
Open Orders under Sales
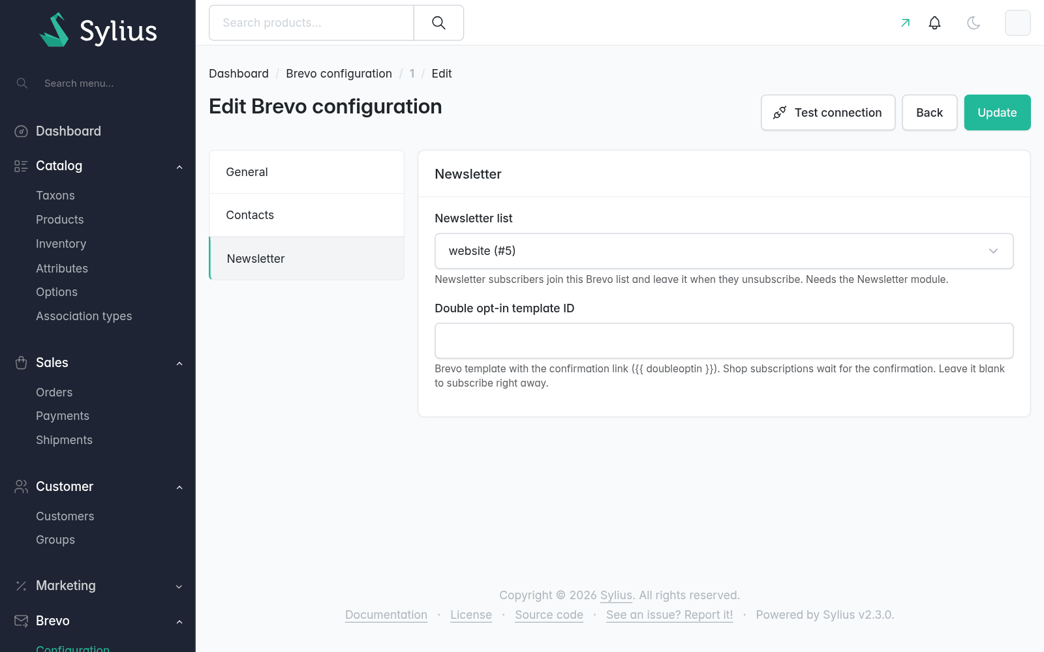54,393
